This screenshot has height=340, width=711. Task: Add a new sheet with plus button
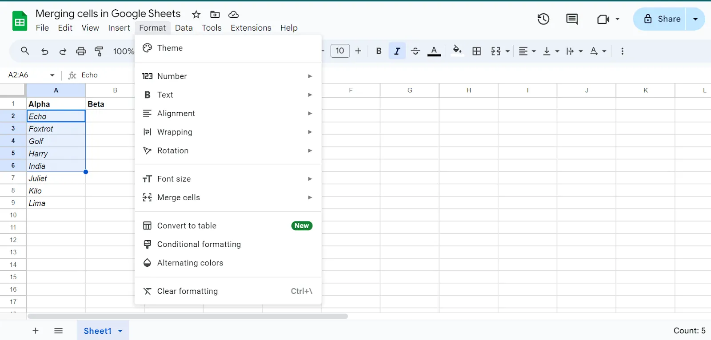tap(36, 331)
